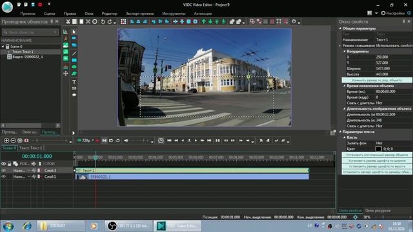Image resolution: width=413 pixels, height=232 pixels.
Task: Click the timeline zoom-out minus icon
Action: pos(13,140)
